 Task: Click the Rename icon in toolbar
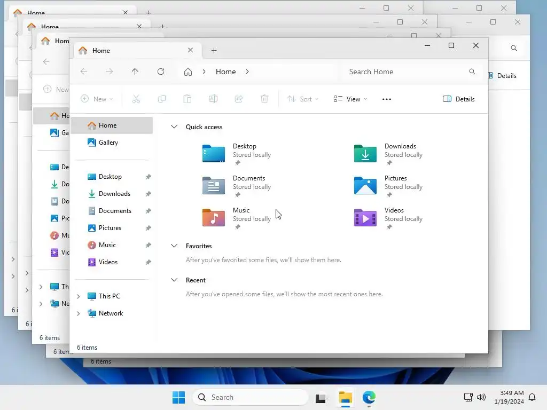[213, 99]
